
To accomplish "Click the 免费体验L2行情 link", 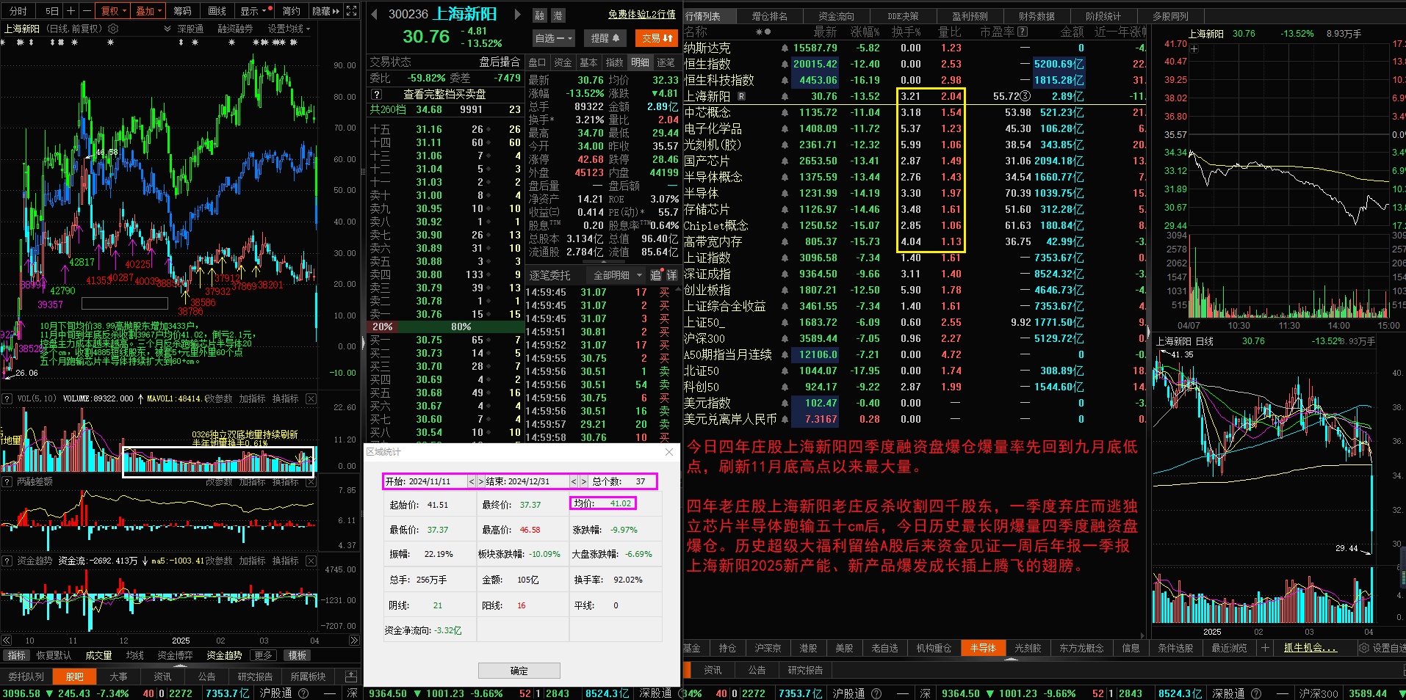I will pyautogui.click(x=641, y=14).
